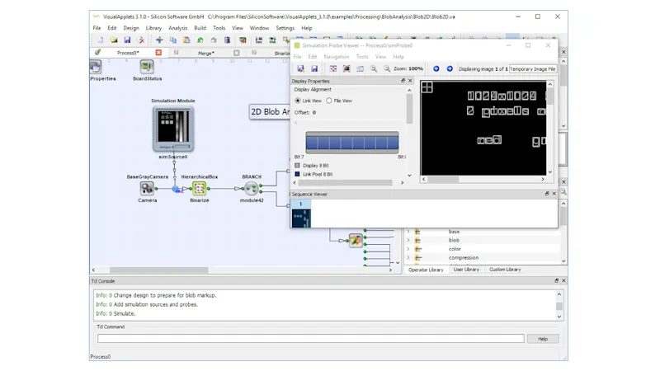660x371 pixels.
Task: Go to next image with blue arrow
Action: (449, 68)
